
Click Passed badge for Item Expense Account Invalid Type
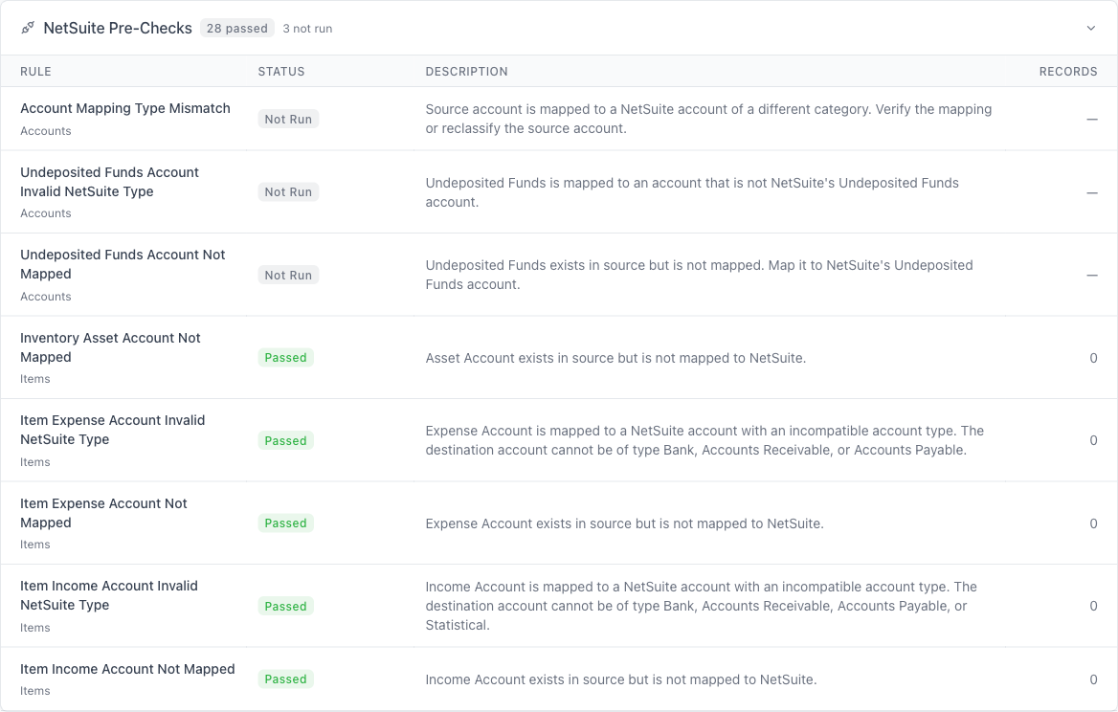[x=285, y=440]
